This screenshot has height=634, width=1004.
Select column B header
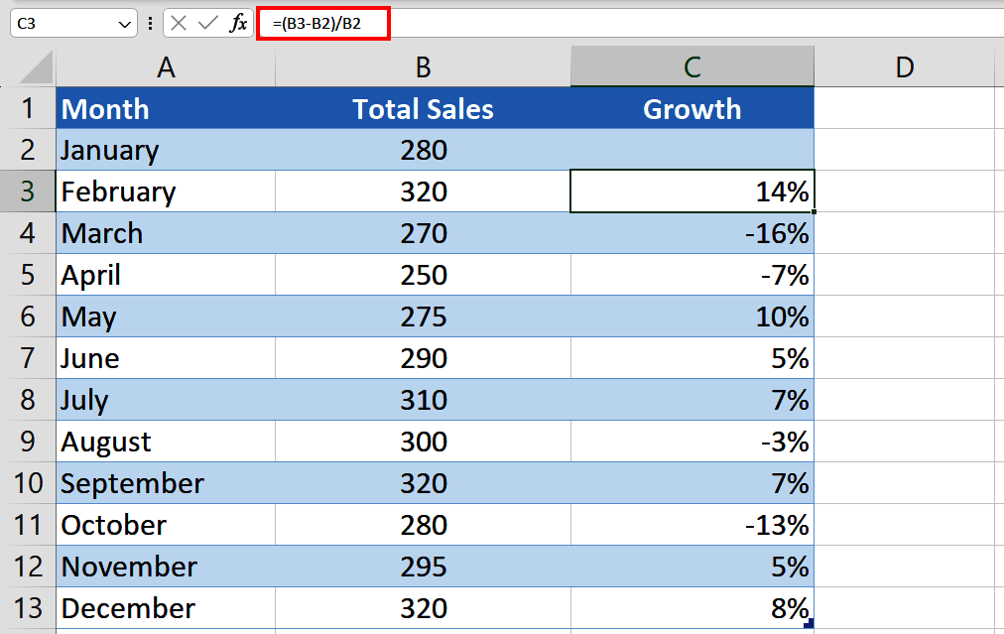tap(423, 66)
